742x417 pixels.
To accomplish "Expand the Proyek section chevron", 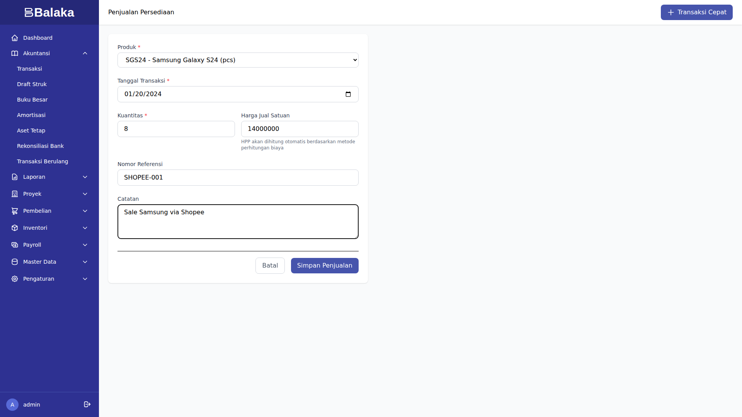I will [x=85, y=194].
